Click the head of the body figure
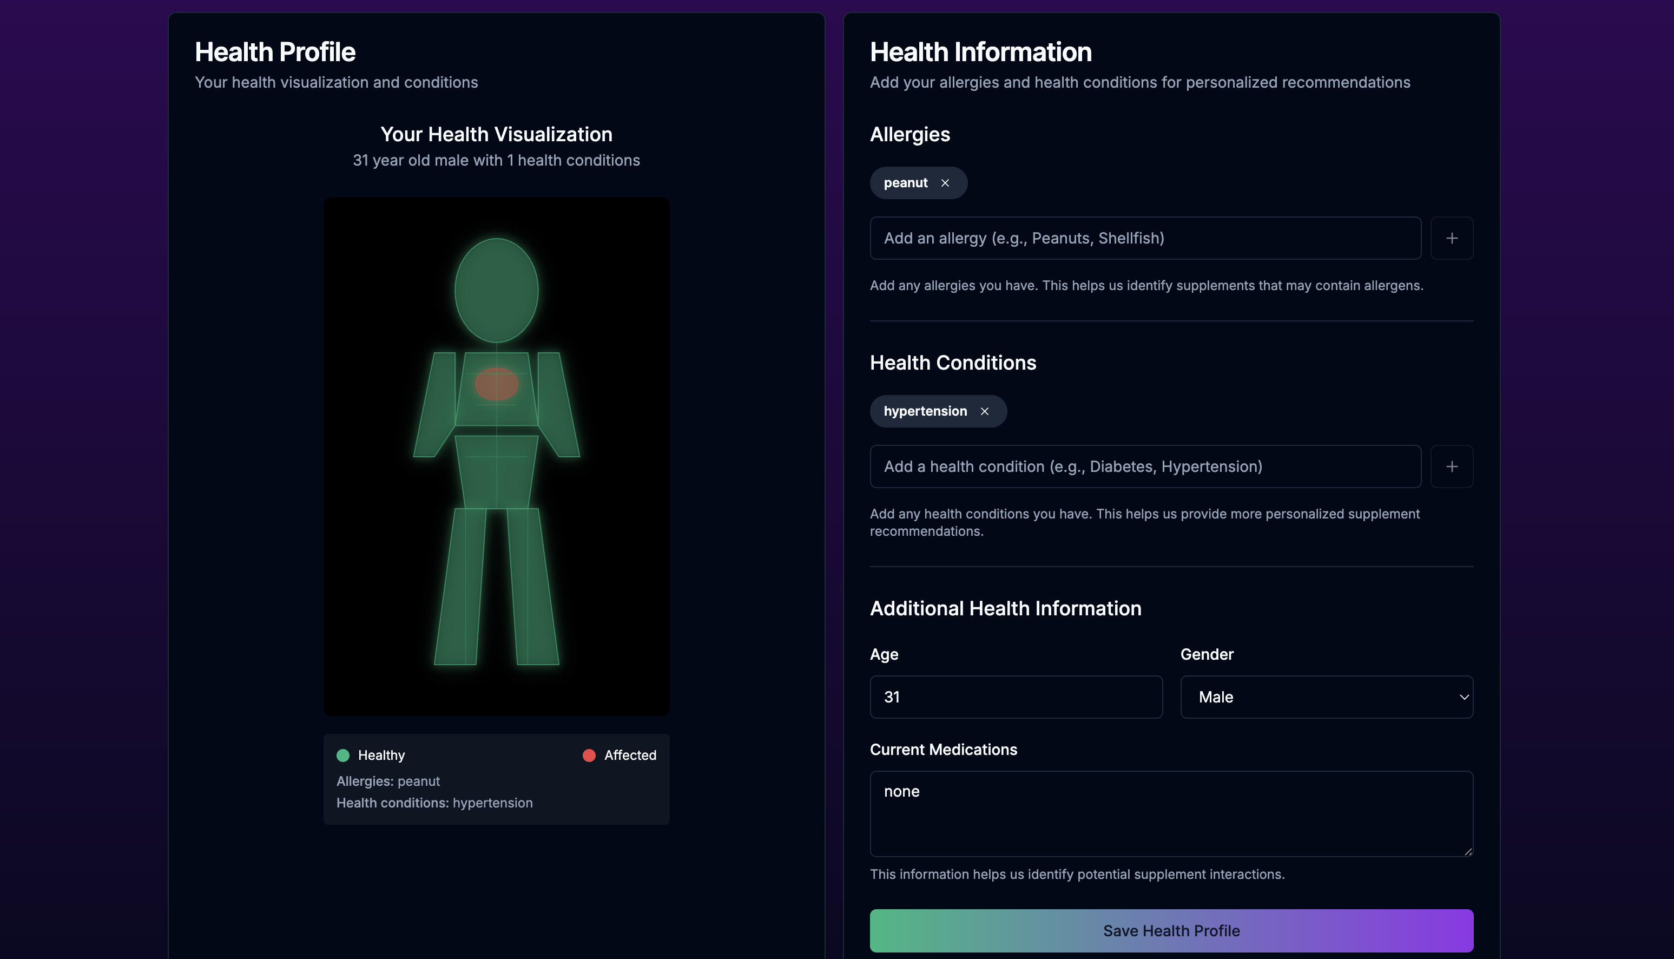Image resolution: width=1674 pixels, height=959 pixels. click(496, 290)
